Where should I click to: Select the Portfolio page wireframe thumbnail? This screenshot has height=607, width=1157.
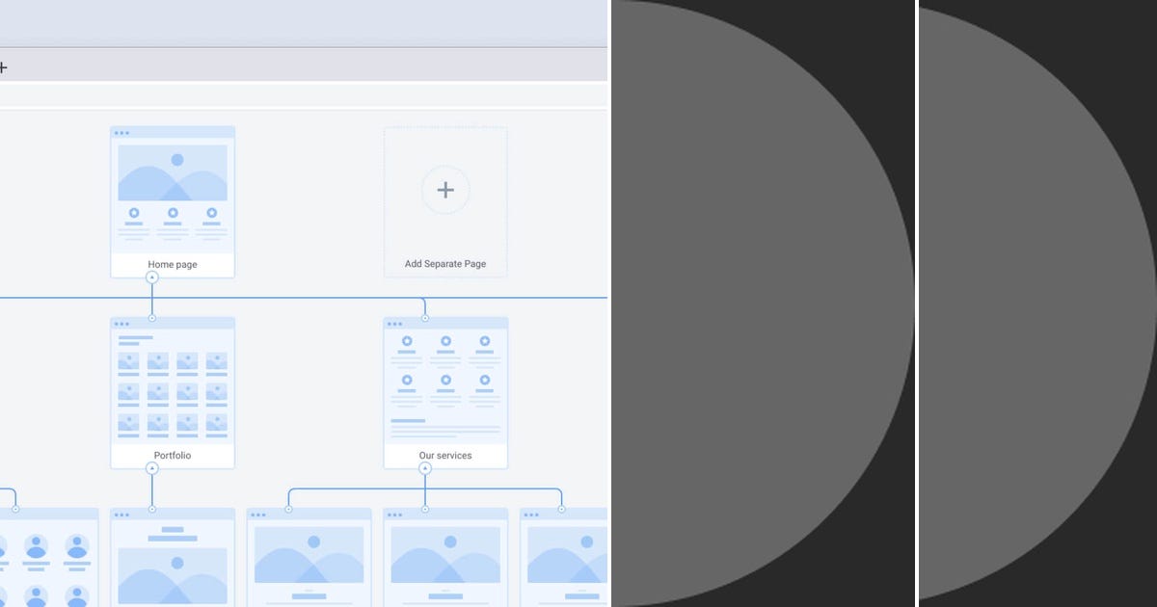[172, 385]
